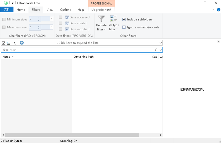This screenshot has height=143, width=221.
Task: Expand the drive list dropdown arrow
Action: click(161, 43)
